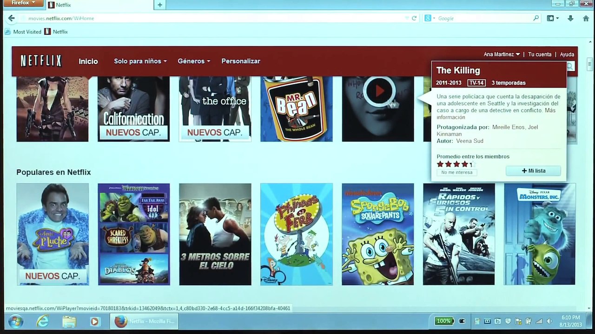Open the URL bar history dropdown arrow

pos(407,18)
